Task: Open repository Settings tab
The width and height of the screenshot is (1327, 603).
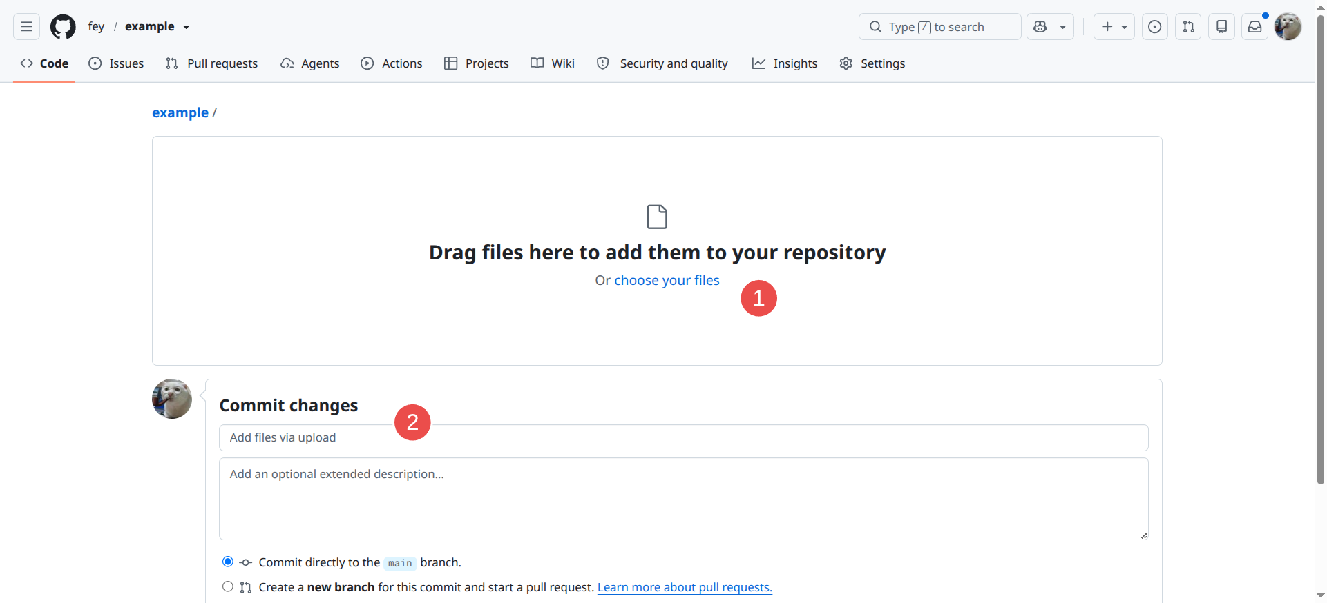Action: click(x=872, y=63)
